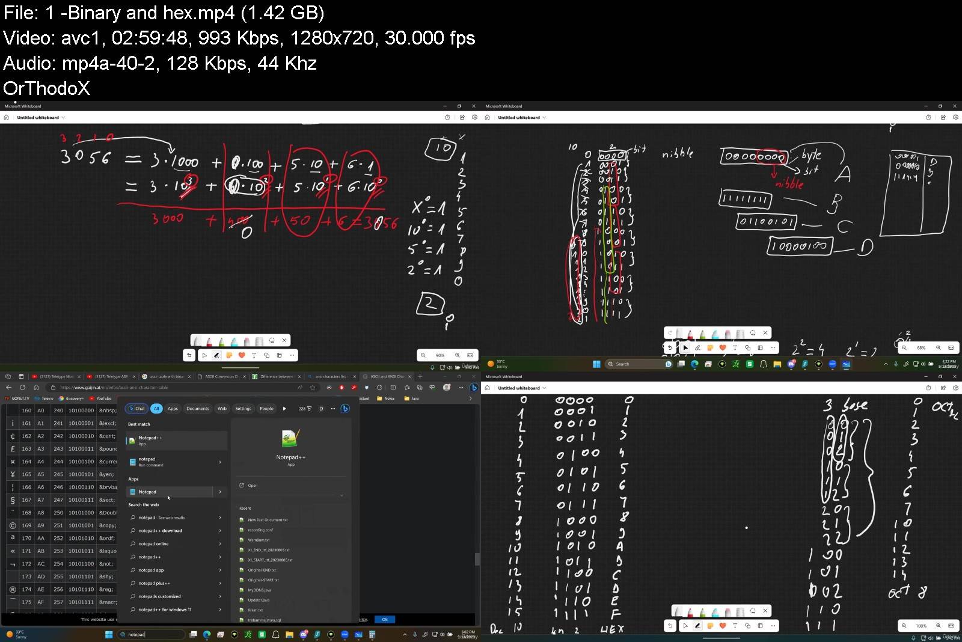
Task: Expand the Notepad++ actions list chevron under Open
Action: point(342,495)
